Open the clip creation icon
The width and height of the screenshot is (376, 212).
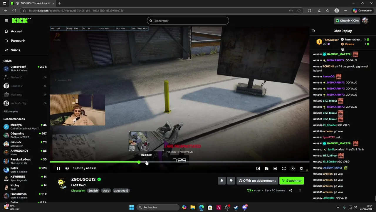coord(267,168)
